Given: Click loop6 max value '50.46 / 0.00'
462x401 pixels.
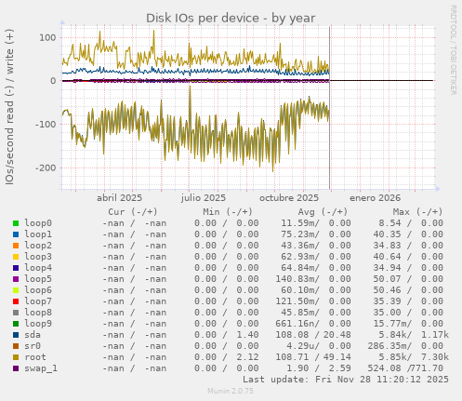Looking at the screenshot, I should pos(408,290).
